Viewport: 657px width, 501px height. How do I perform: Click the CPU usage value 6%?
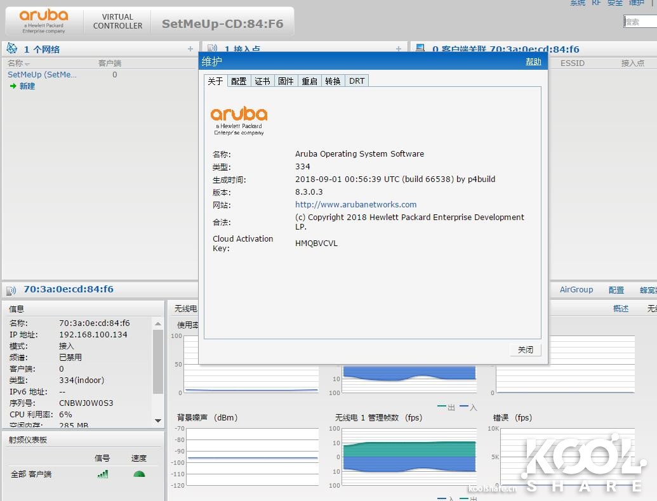tap(65, 414)
